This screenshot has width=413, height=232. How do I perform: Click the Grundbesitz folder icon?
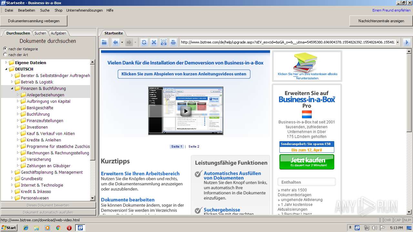click(17, 179)
